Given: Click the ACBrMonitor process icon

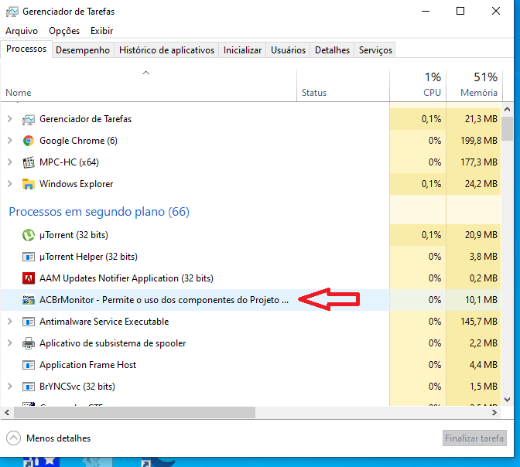Looking at the screenshot, I should 29,300.
